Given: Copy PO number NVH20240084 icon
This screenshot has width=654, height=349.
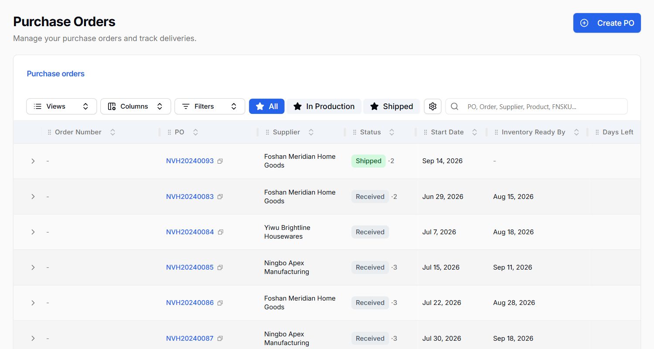Looking at the screenshot, I should [220, 232].
